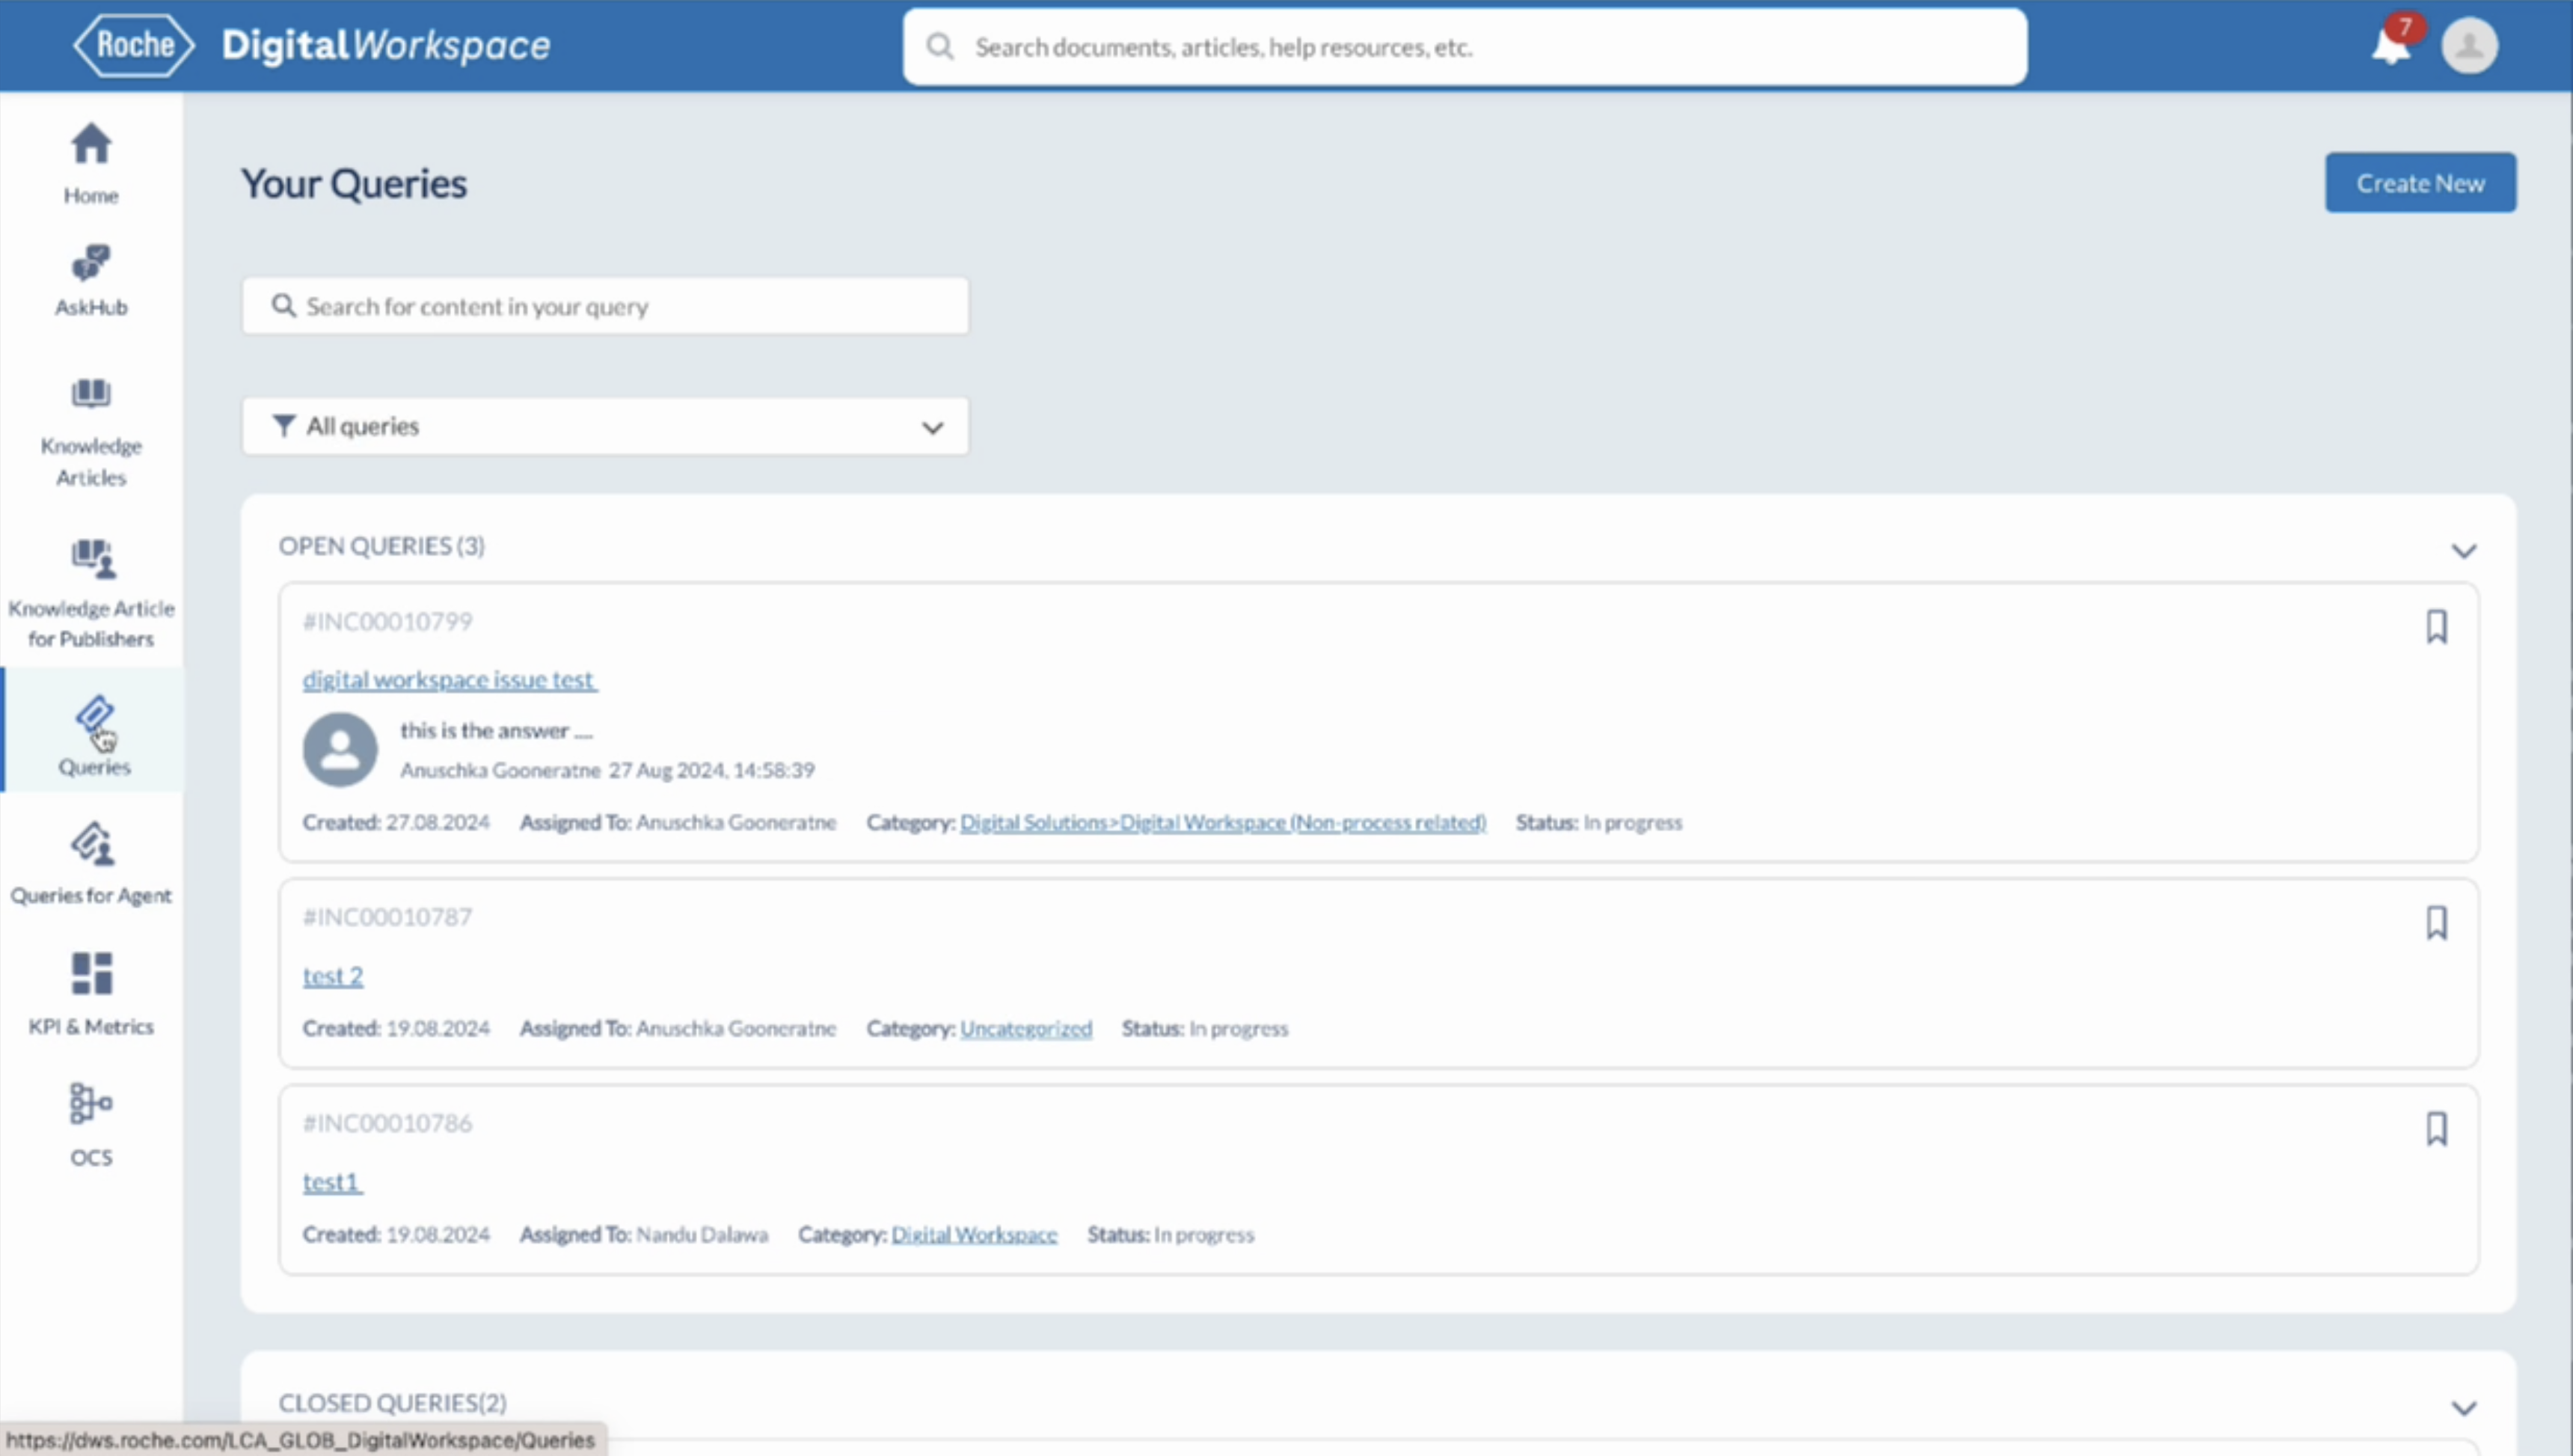Open the All queries filter dropdown
This screenshot has height=1456, width=2573.
(605, 427)
